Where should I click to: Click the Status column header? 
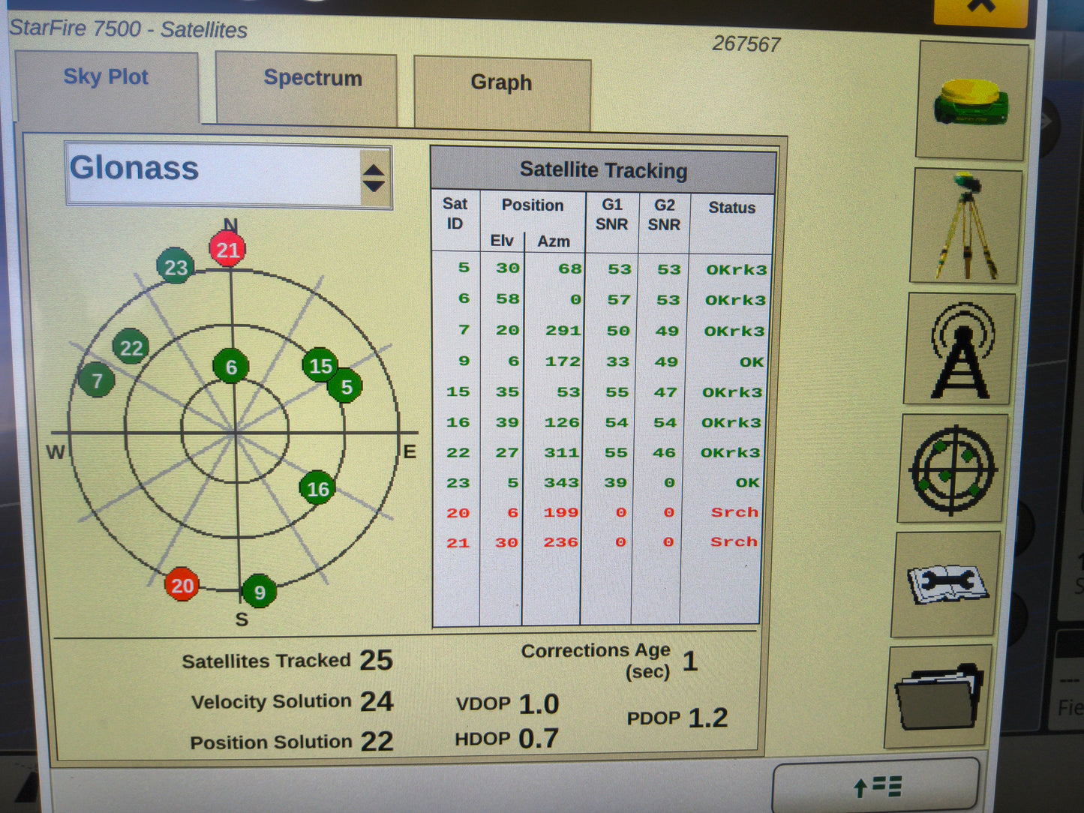click(x=731, y=208)
